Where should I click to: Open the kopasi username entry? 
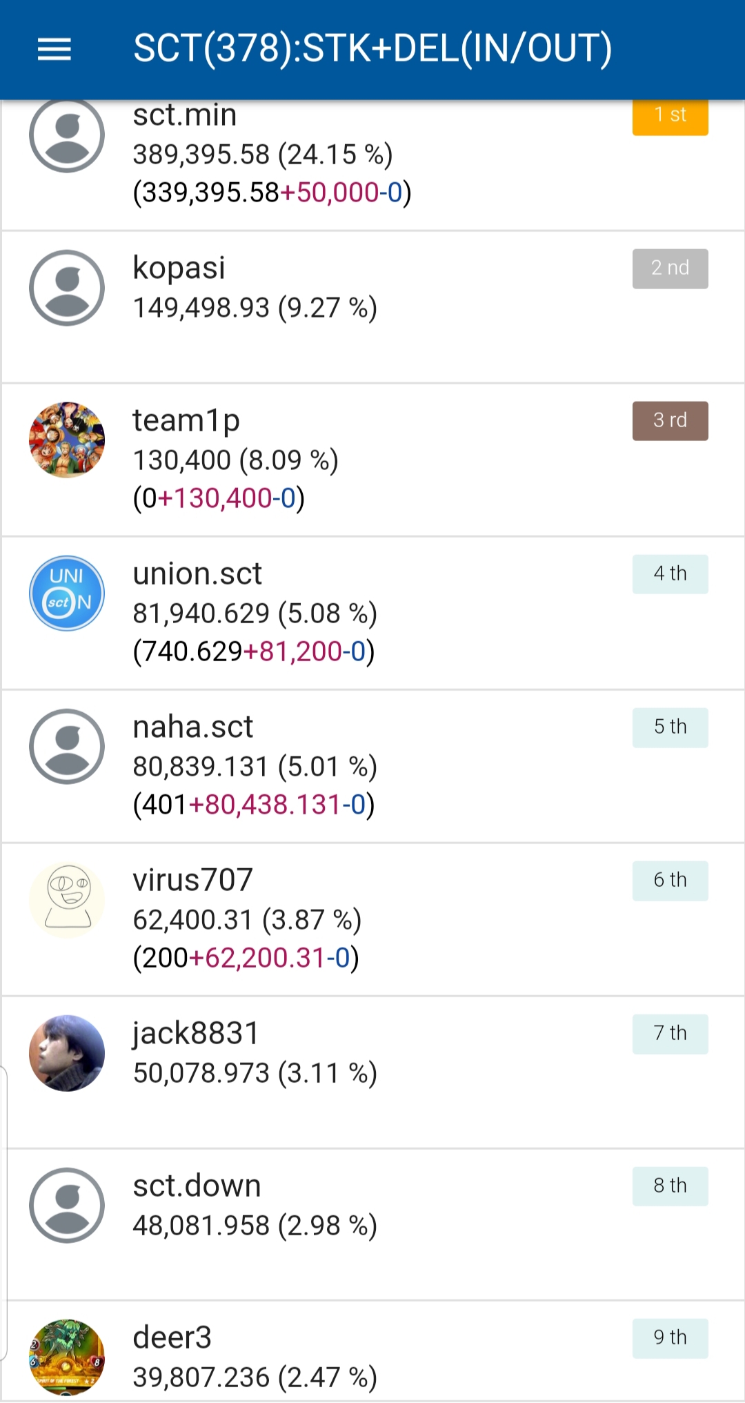(x=179, y=268)
